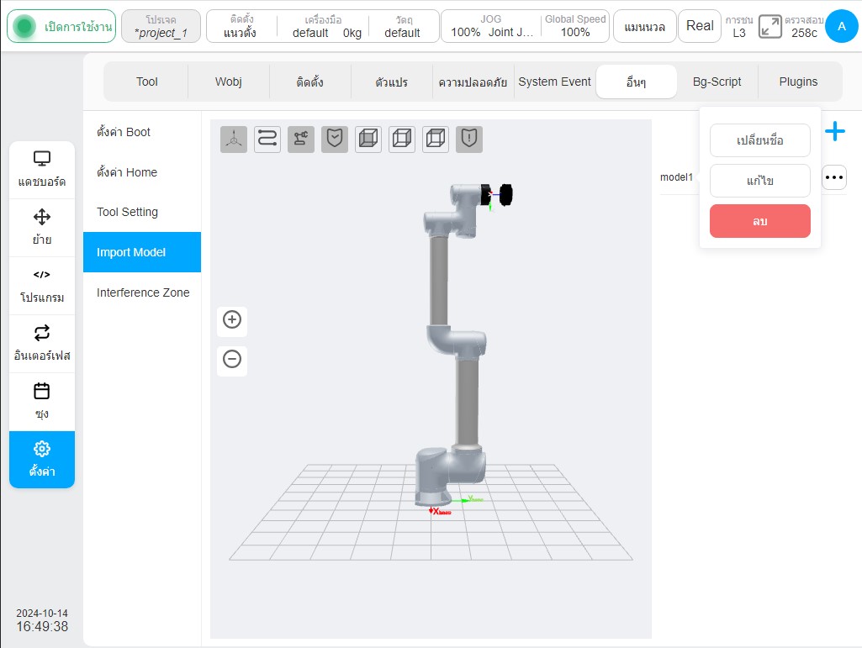Open the Interface (อินเตอร์เฟส) sidebar item
Screen dimensions: 862x648
point(42,344)
